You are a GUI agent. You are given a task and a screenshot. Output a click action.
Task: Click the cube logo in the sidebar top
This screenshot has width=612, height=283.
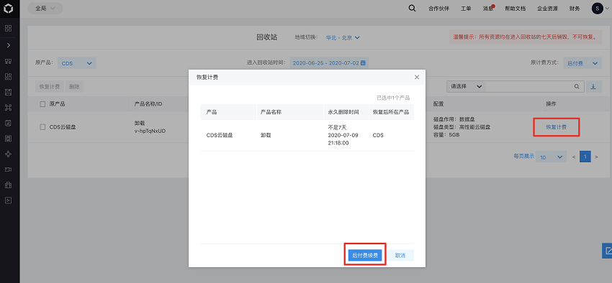pyautogui.click(x=8, y=9)
